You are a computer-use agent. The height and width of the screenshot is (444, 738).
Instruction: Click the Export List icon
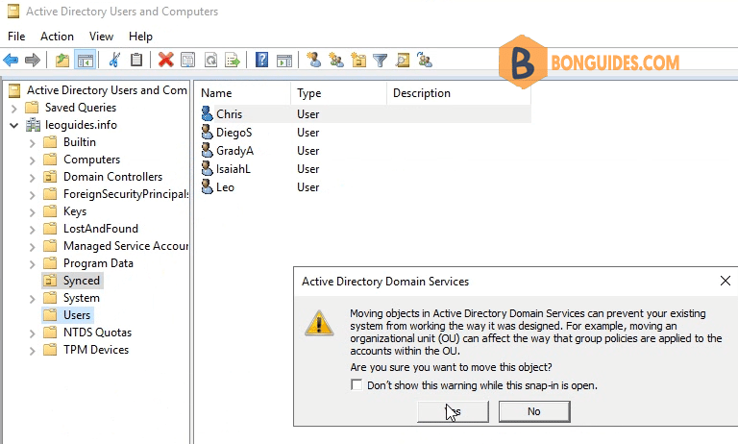point(233,61)
